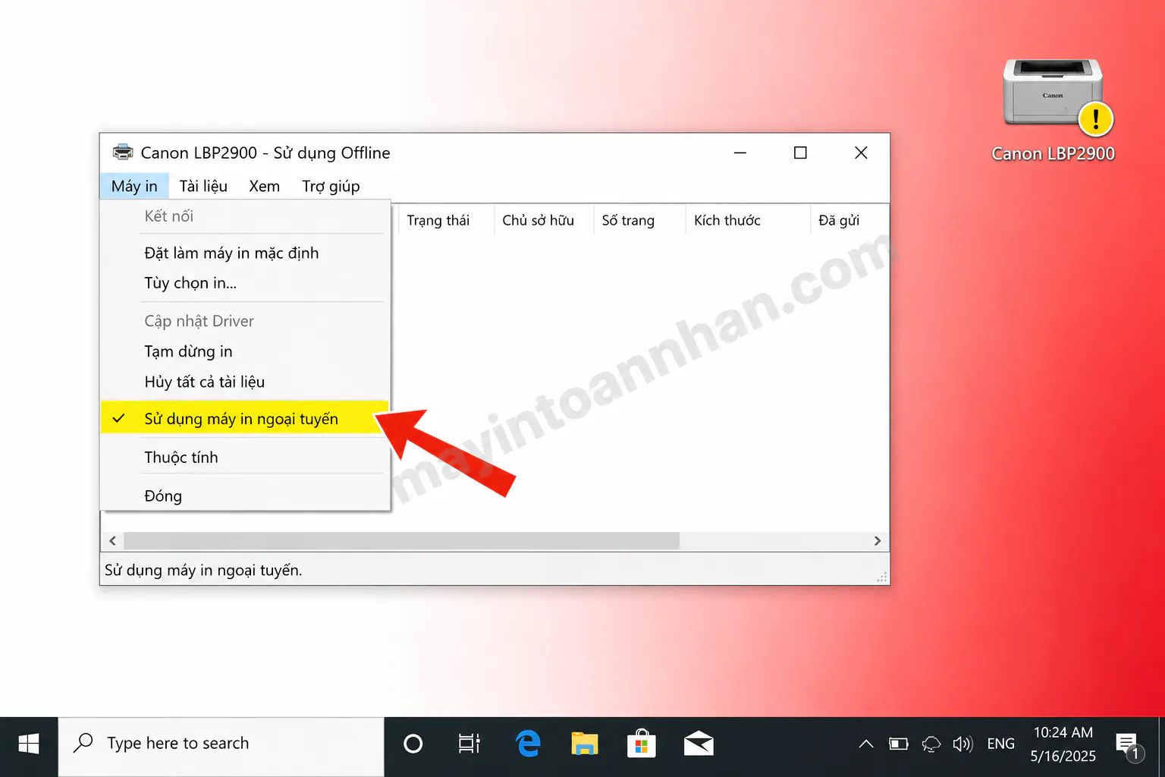Close the Canon LBP2900 window
The width and height of the screenshot is (1165, 777).
tap(861, 153)
